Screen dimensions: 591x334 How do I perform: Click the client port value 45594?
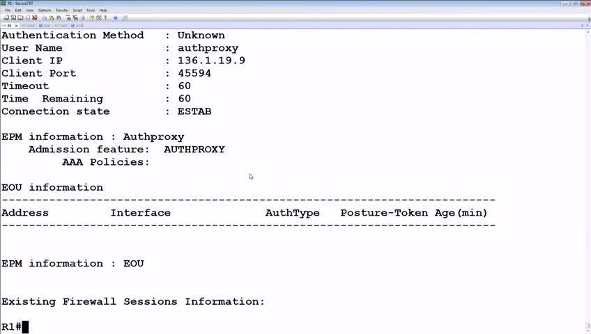click(194, 73)
